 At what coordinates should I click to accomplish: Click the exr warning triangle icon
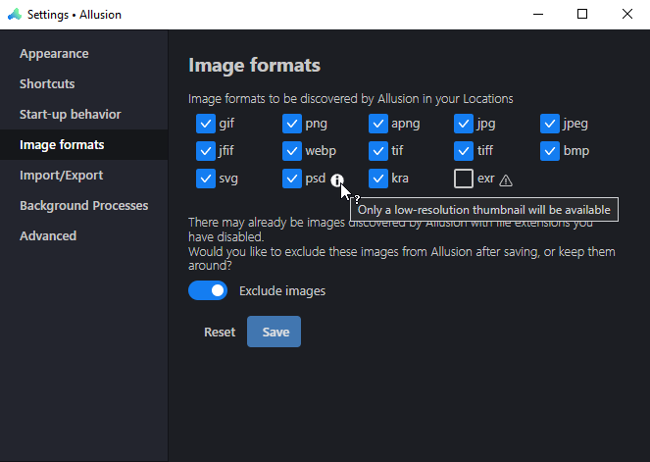point(506,180)
